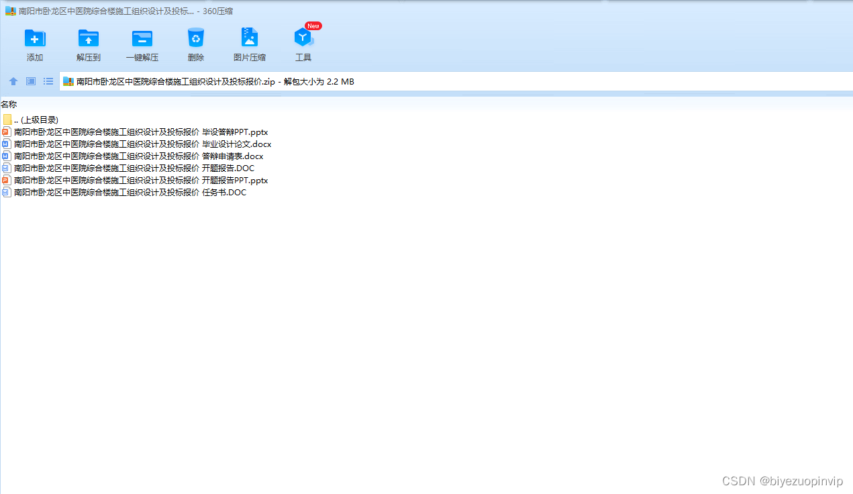Image resolution: width=853 pixels, height=494 pixels.
Task: Click the window title text 360压缩
Action: click(218, 11)
